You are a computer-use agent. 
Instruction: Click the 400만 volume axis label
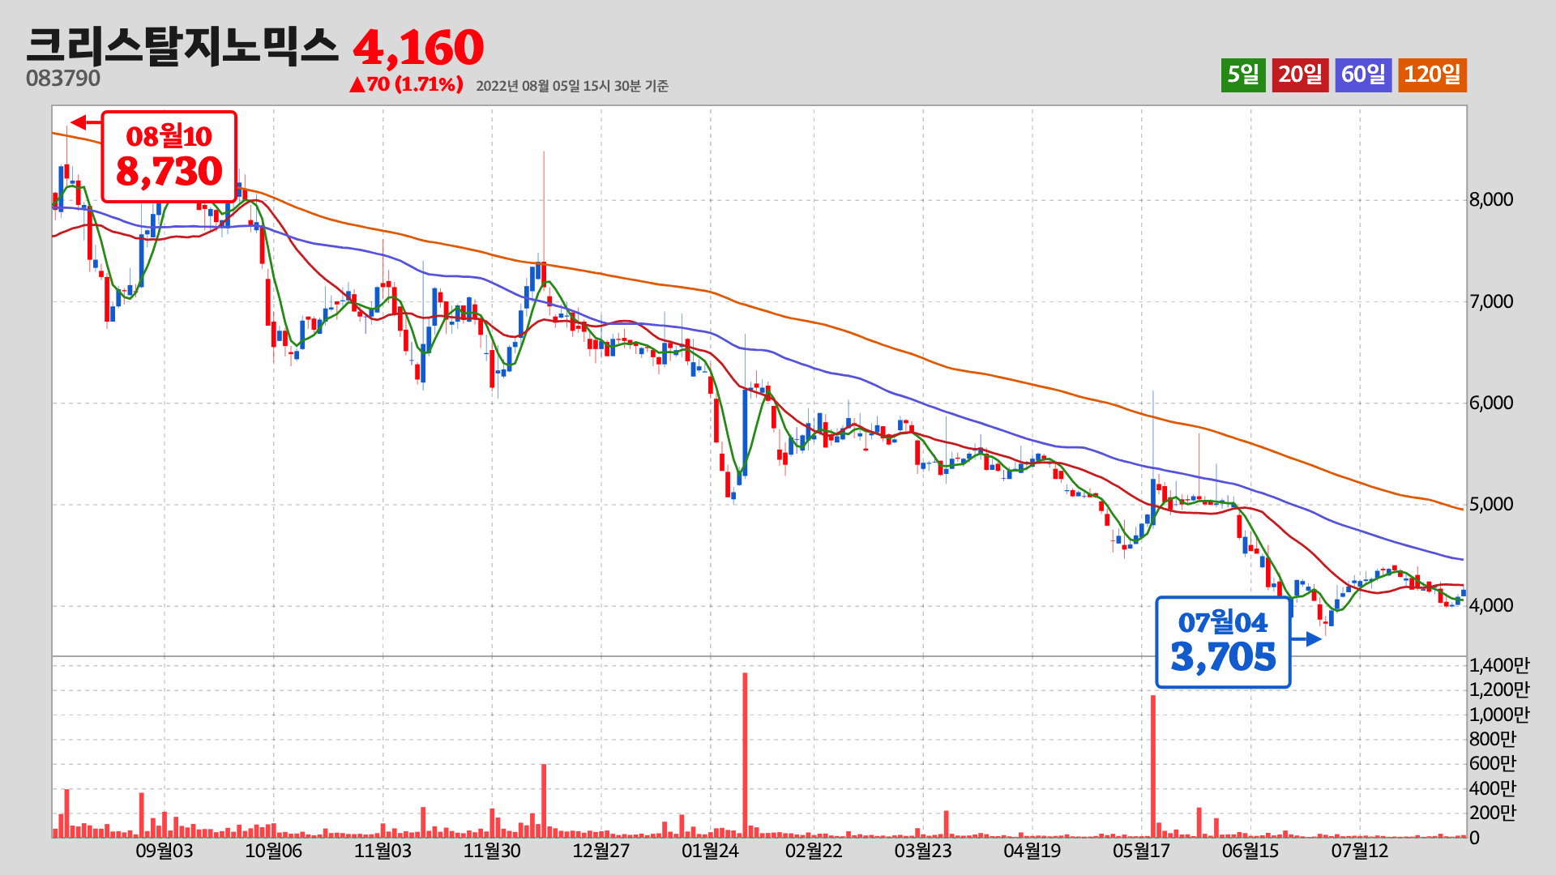click(x=1493, y=789)
